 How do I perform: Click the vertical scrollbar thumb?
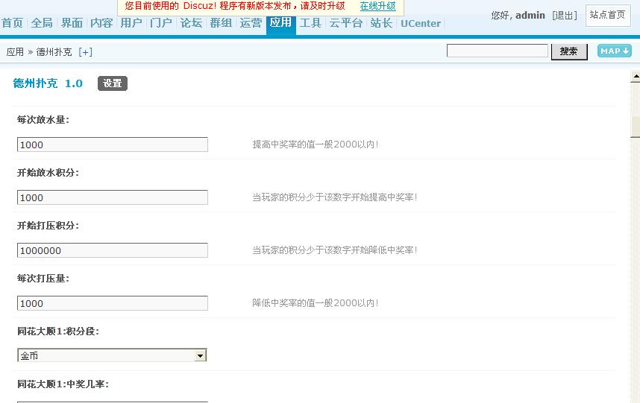click(635, 127)
